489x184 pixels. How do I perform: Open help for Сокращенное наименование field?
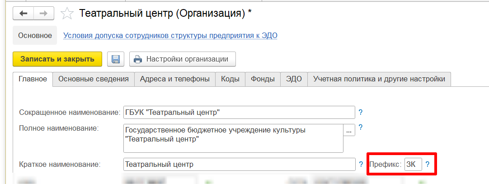pyautogui.click(x=361, y=112)
